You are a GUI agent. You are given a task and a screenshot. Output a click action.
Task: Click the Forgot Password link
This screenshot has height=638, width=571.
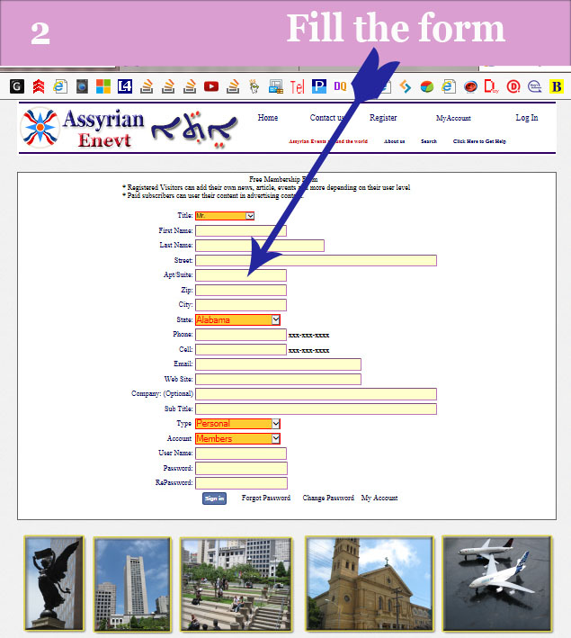tap(266, 498)
